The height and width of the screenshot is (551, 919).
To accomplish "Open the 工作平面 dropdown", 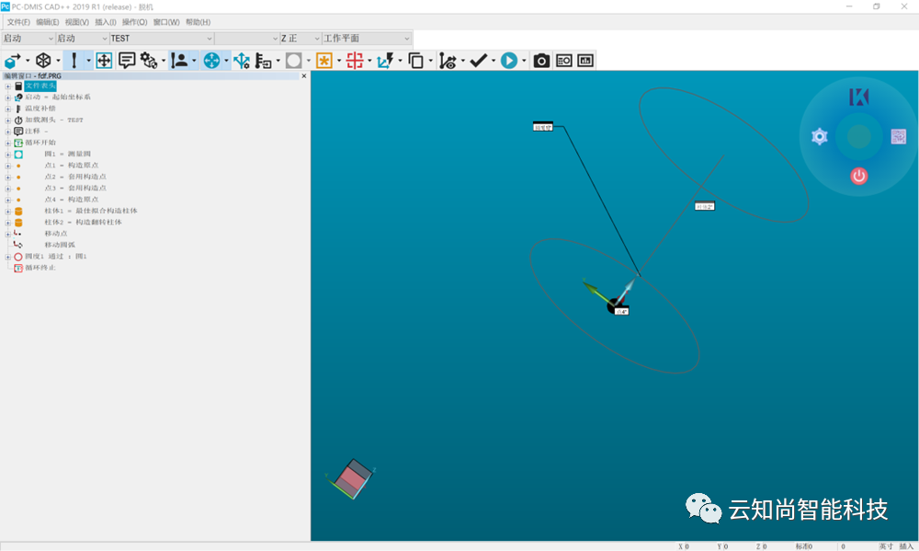I will 406,39.
